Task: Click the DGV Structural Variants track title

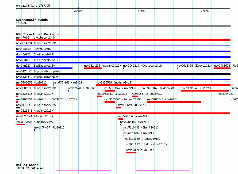Action: point(37,34)
